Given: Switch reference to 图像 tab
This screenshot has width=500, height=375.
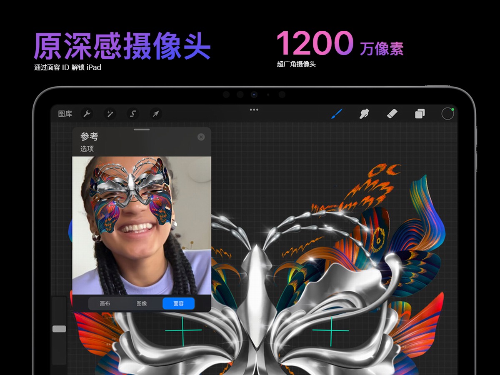Looking at the screenshot, I should [142, 303].
